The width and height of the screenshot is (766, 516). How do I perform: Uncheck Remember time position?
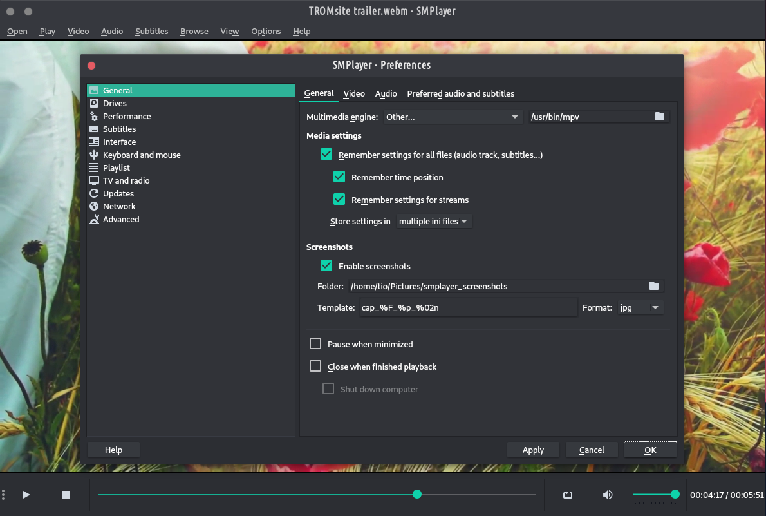(339, 177)
